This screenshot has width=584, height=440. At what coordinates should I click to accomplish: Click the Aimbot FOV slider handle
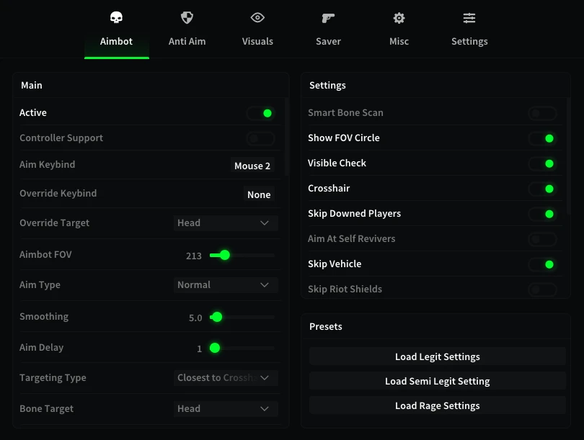click(224, 255)
